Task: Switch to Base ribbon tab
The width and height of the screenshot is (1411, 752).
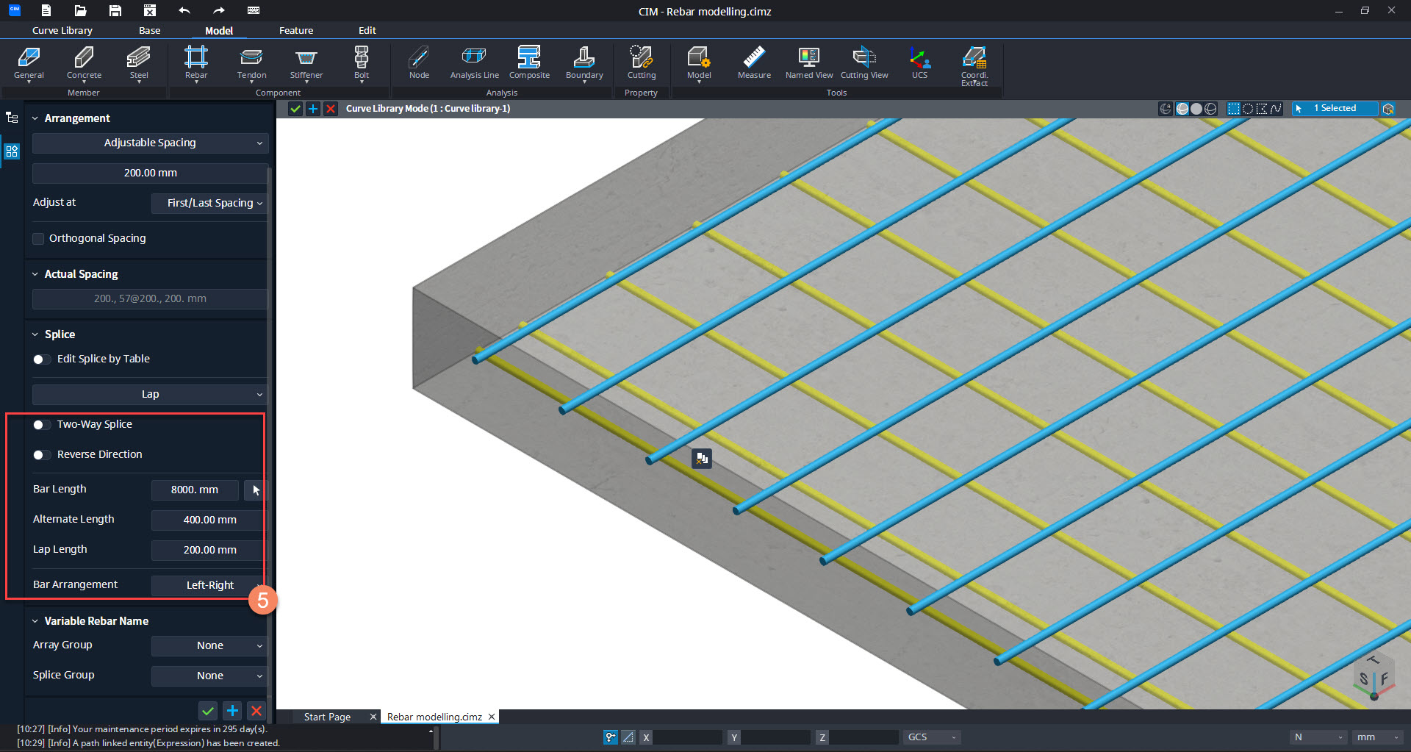Action: click(x=149, y=30)
